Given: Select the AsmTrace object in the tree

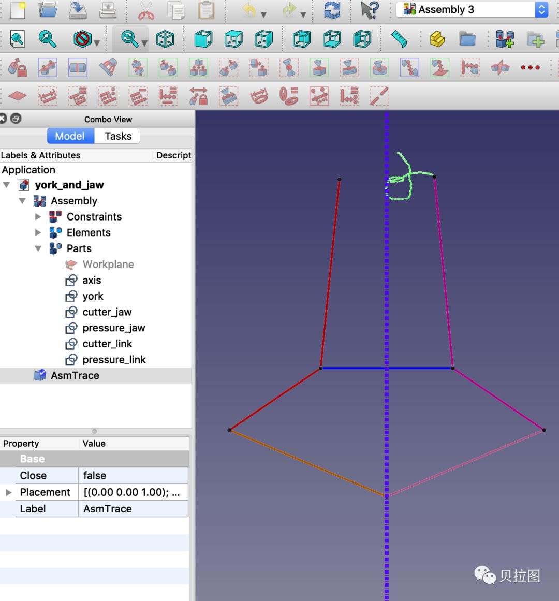Looking at the screenshot, I should (75, 376).
